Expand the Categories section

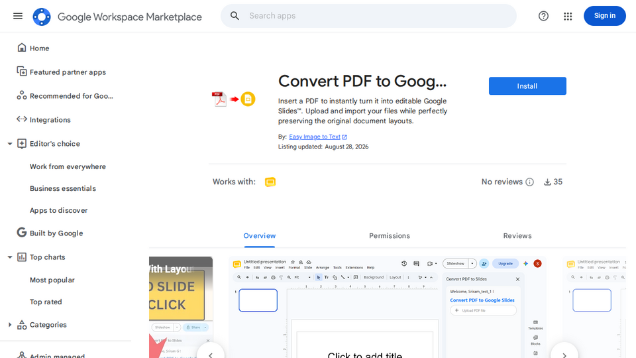[10, 325]
